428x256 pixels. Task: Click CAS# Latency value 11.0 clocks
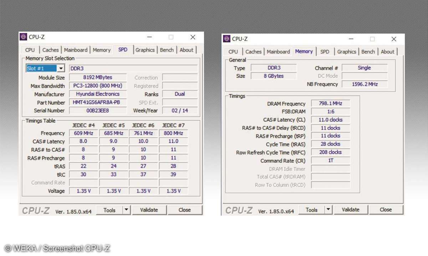tap(330, 120)
